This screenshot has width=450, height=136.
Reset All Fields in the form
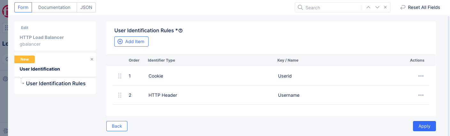[420, 7]
